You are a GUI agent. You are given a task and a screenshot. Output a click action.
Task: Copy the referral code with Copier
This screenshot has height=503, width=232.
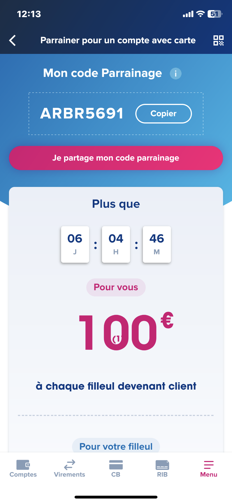(x=164, y=114)
